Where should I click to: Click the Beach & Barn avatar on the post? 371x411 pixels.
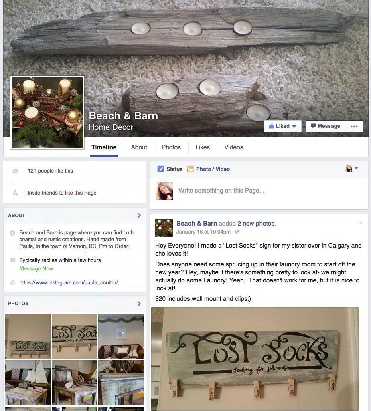[164, 228]
